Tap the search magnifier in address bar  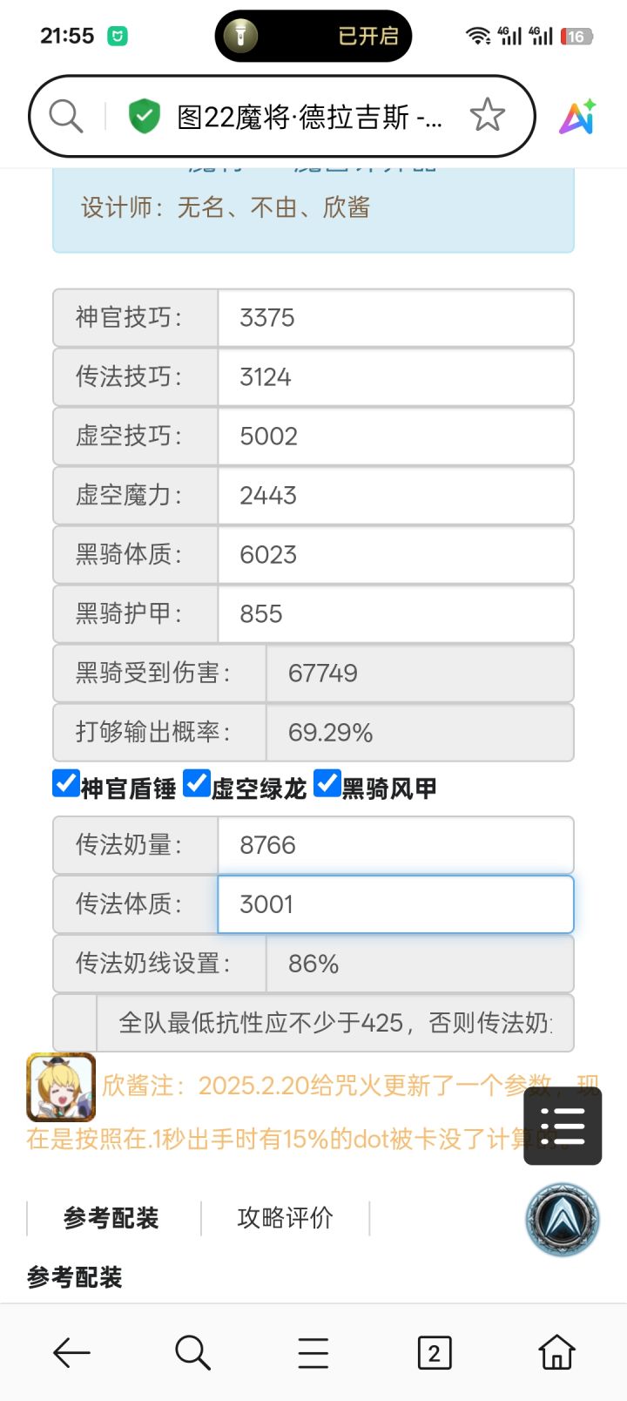(66, 116)
